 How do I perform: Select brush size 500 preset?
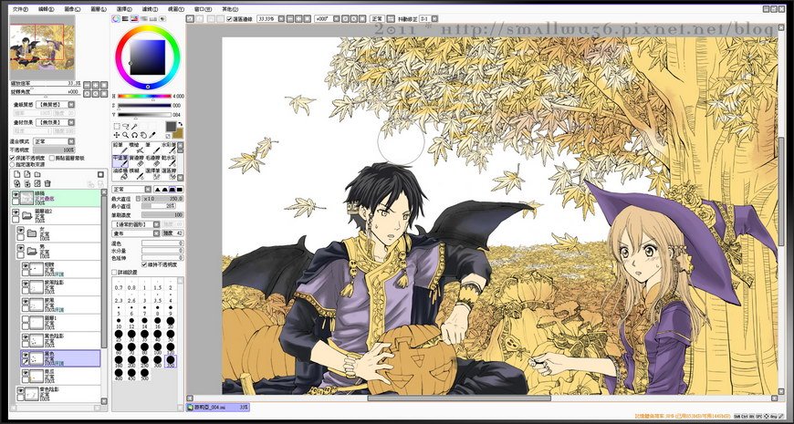[x=145, y=375]
